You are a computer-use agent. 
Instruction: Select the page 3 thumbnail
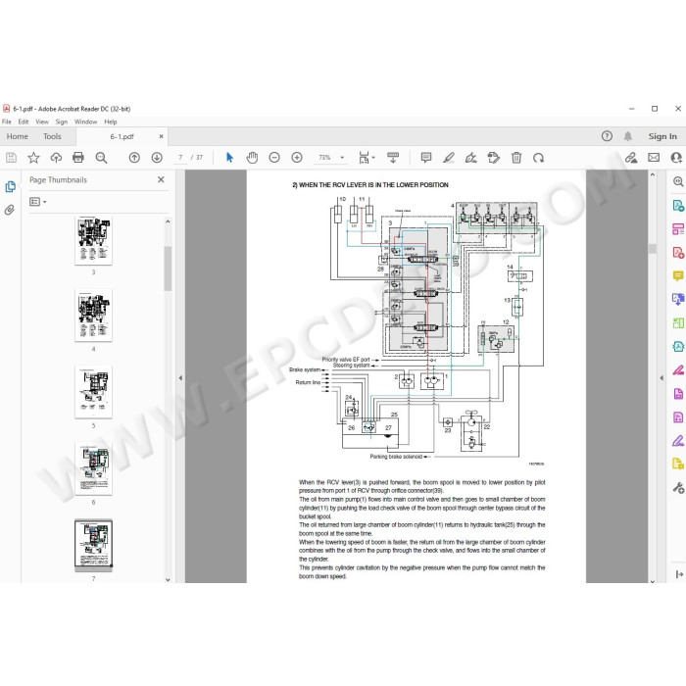94,240
